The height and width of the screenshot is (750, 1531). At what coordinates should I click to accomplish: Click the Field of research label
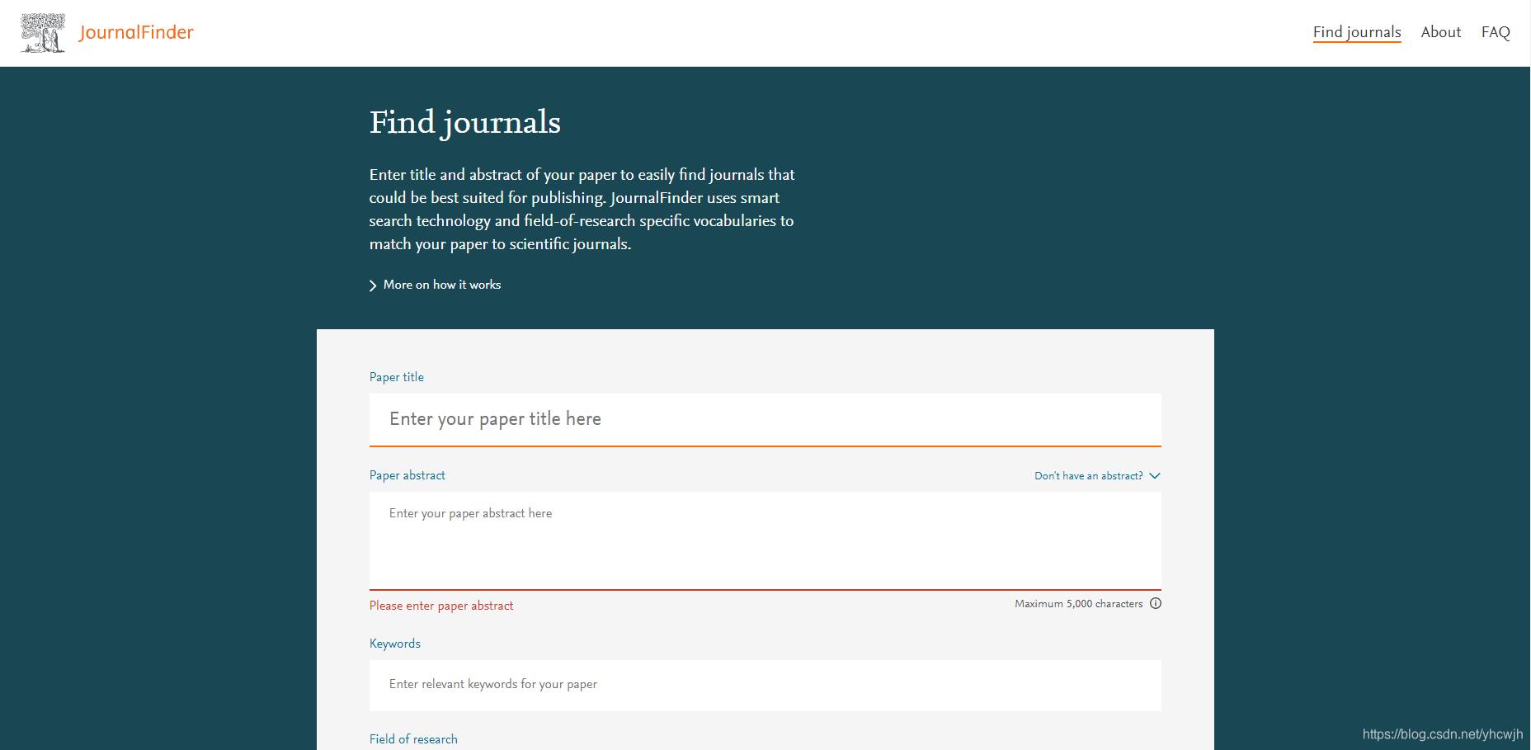pyautogui.click(x=413, y=739)
